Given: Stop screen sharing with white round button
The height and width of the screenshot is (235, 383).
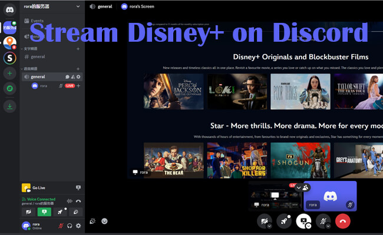Looking at the screenshot, I should [303, 221].
